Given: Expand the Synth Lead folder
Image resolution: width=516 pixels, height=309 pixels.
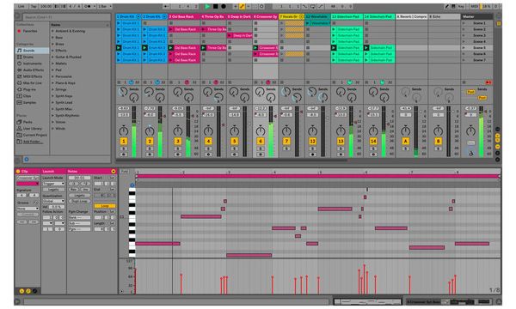Looking at the screenshot, I should tap(52, 102).
